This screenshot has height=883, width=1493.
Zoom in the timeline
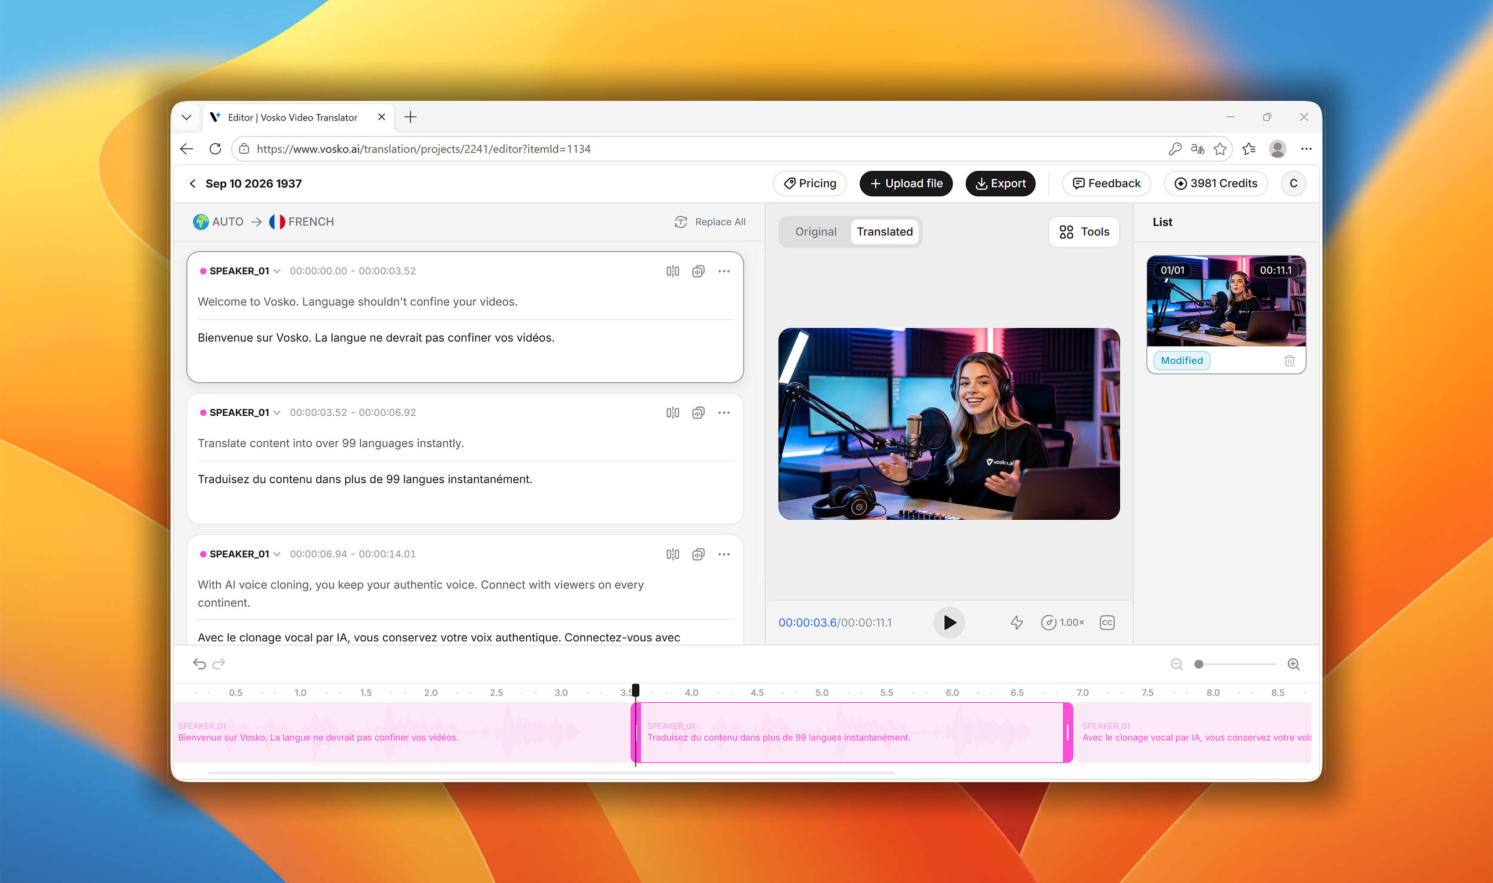click(1293, 664)
